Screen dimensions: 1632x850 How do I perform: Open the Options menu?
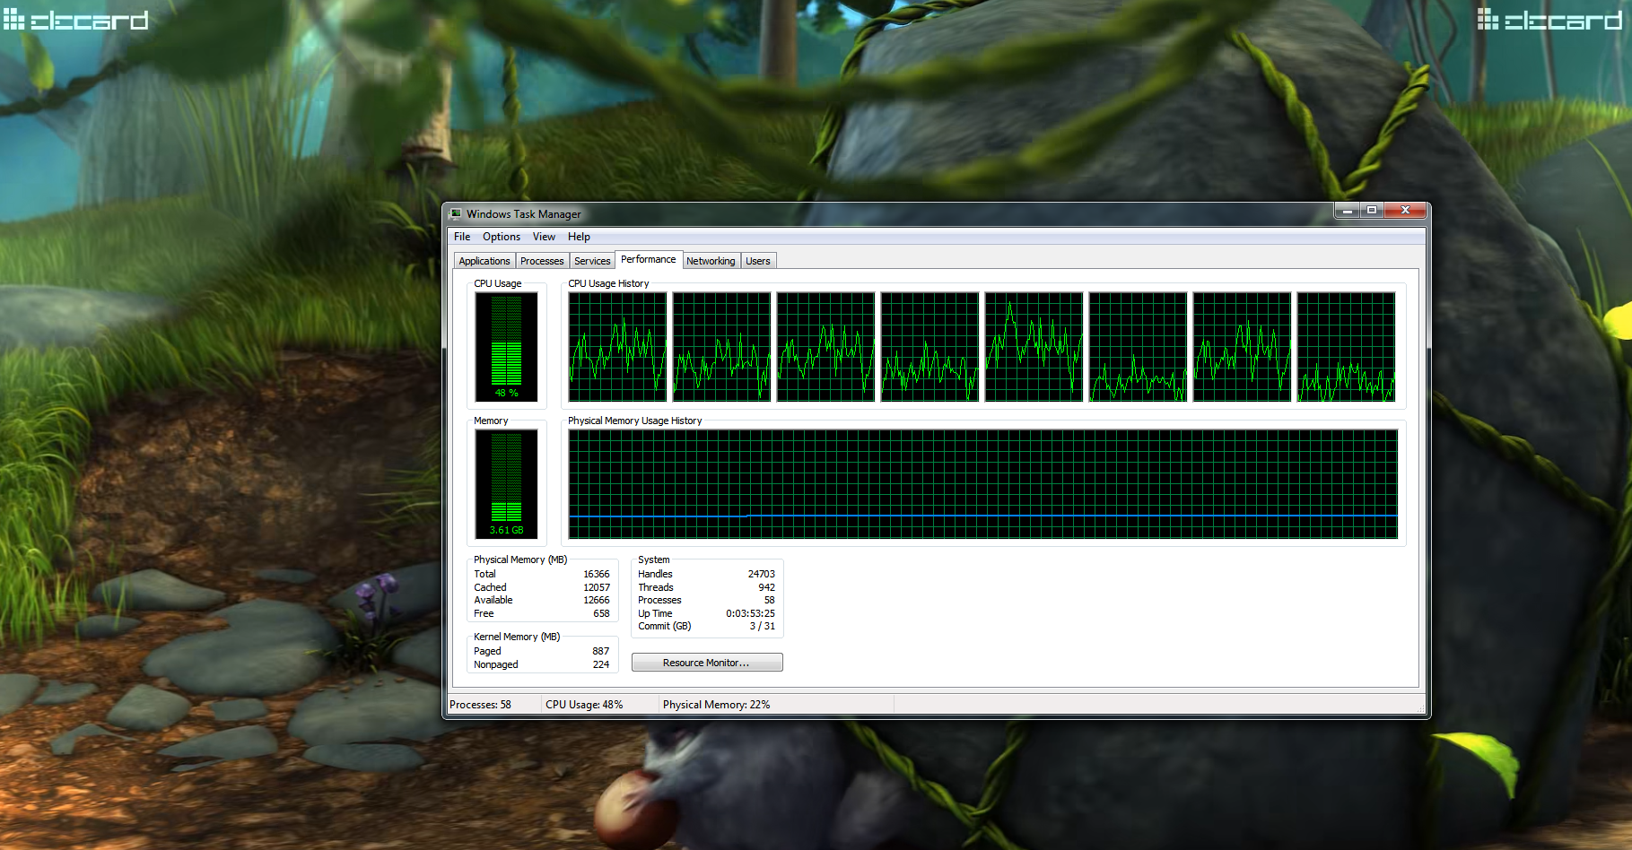(502, 237)
